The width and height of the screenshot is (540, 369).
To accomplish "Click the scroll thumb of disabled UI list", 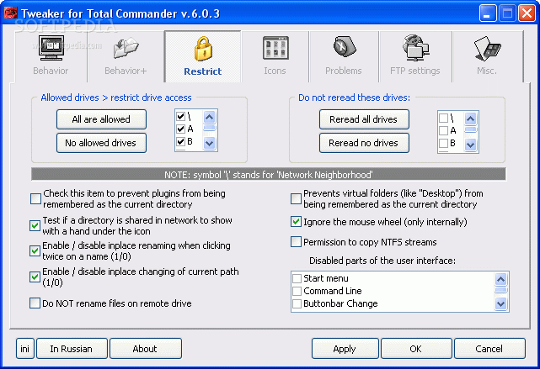I will point(500,290).
